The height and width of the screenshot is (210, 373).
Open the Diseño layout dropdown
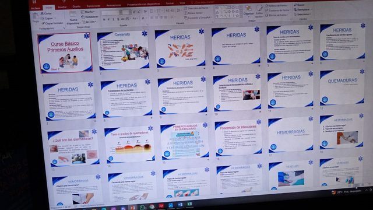(x=88, y=12)
